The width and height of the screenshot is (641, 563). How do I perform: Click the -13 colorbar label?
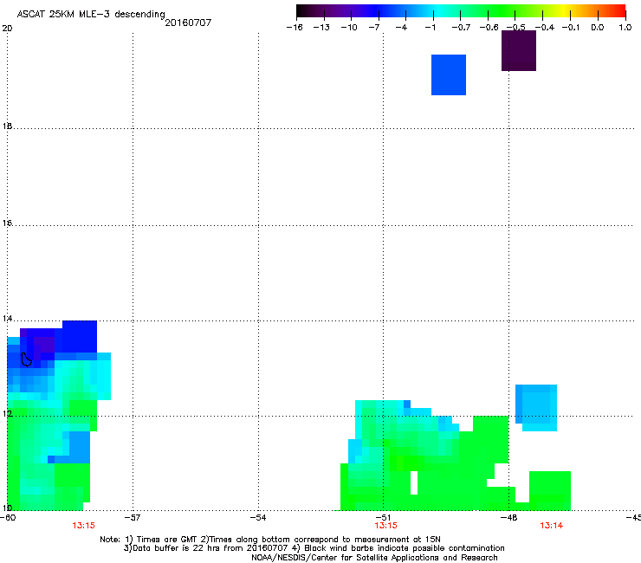321,28
